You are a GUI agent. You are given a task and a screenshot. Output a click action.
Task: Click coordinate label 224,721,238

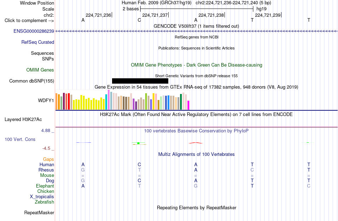pyautogui.click(x=211, y=15)
